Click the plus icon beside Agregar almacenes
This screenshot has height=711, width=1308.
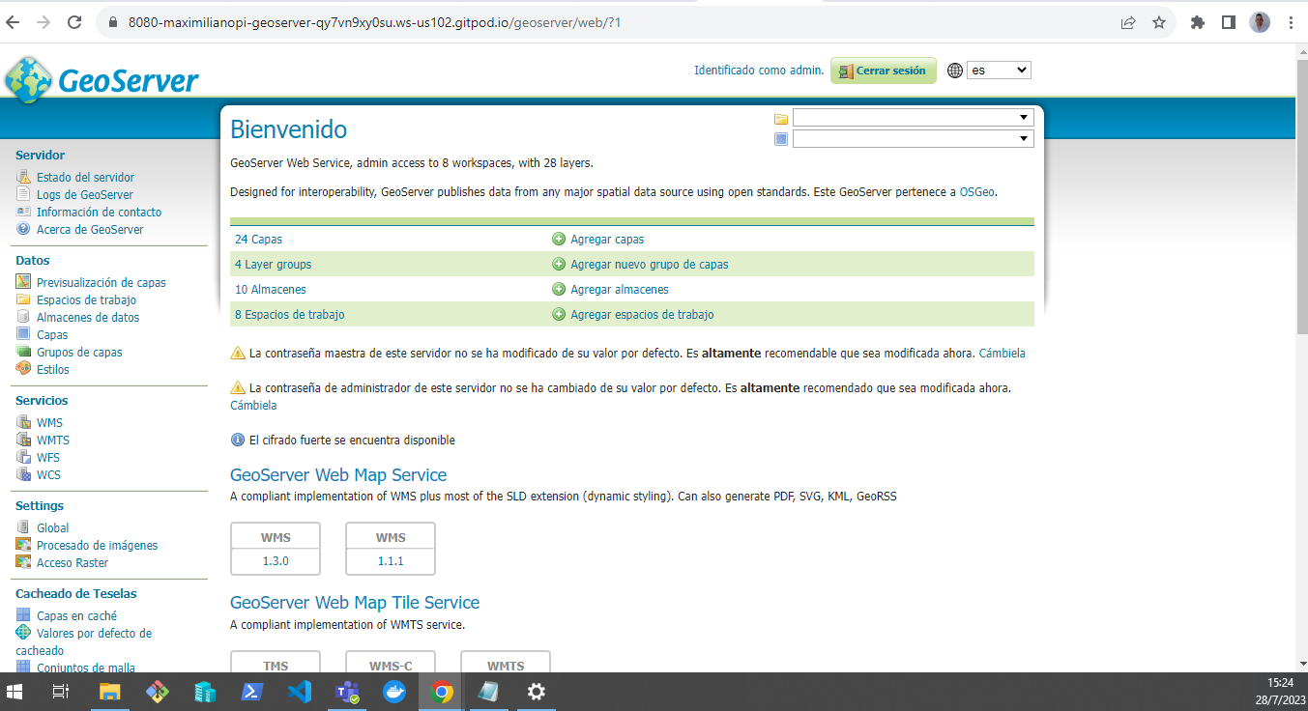click(559, 289)
